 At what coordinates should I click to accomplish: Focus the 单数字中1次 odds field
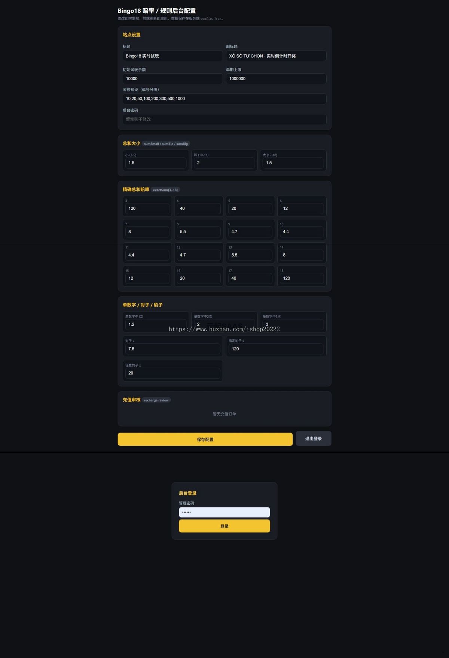click(x=156, y=324)
